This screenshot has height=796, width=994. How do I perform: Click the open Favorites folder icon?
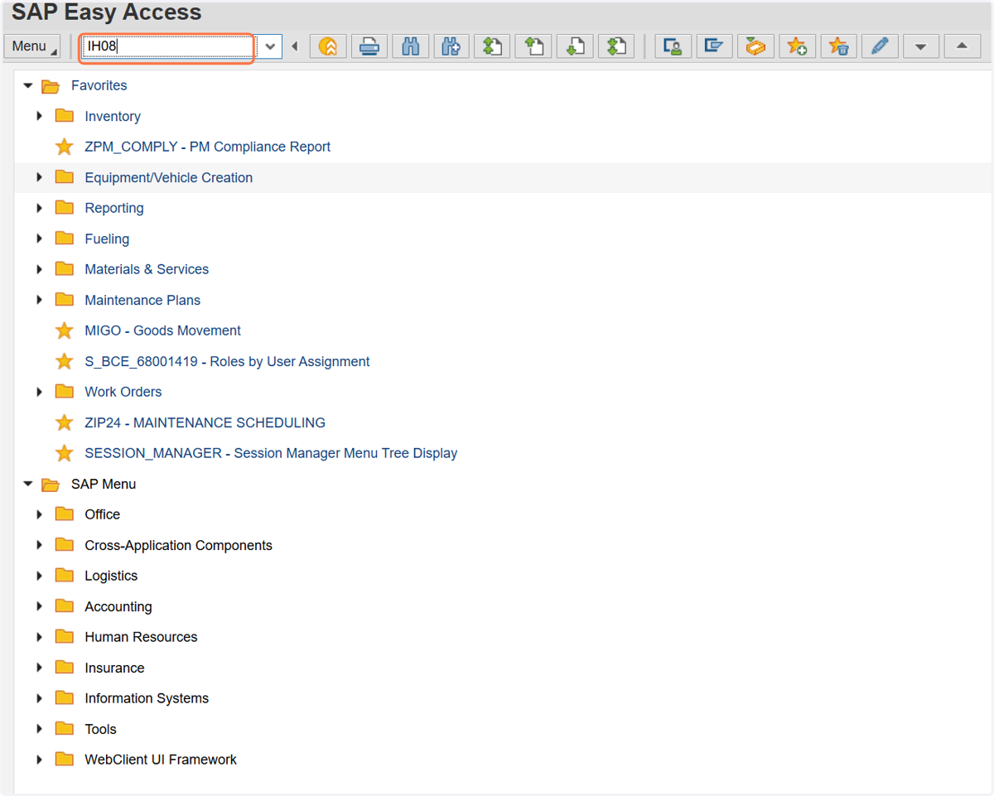(51, 86)
